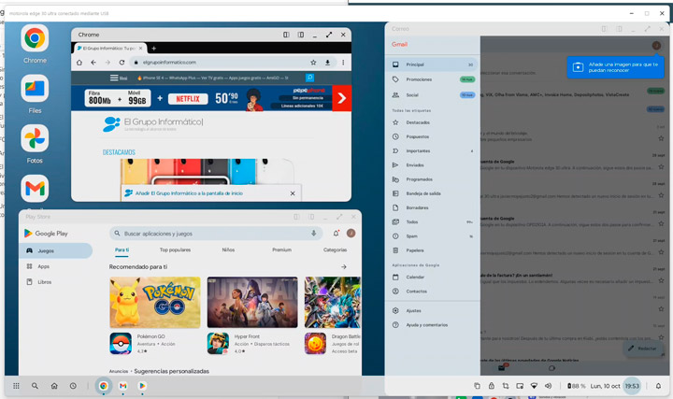Switch to the Top populares tab
The width and height of the screenshot is (673, 399).
(175, 249)
